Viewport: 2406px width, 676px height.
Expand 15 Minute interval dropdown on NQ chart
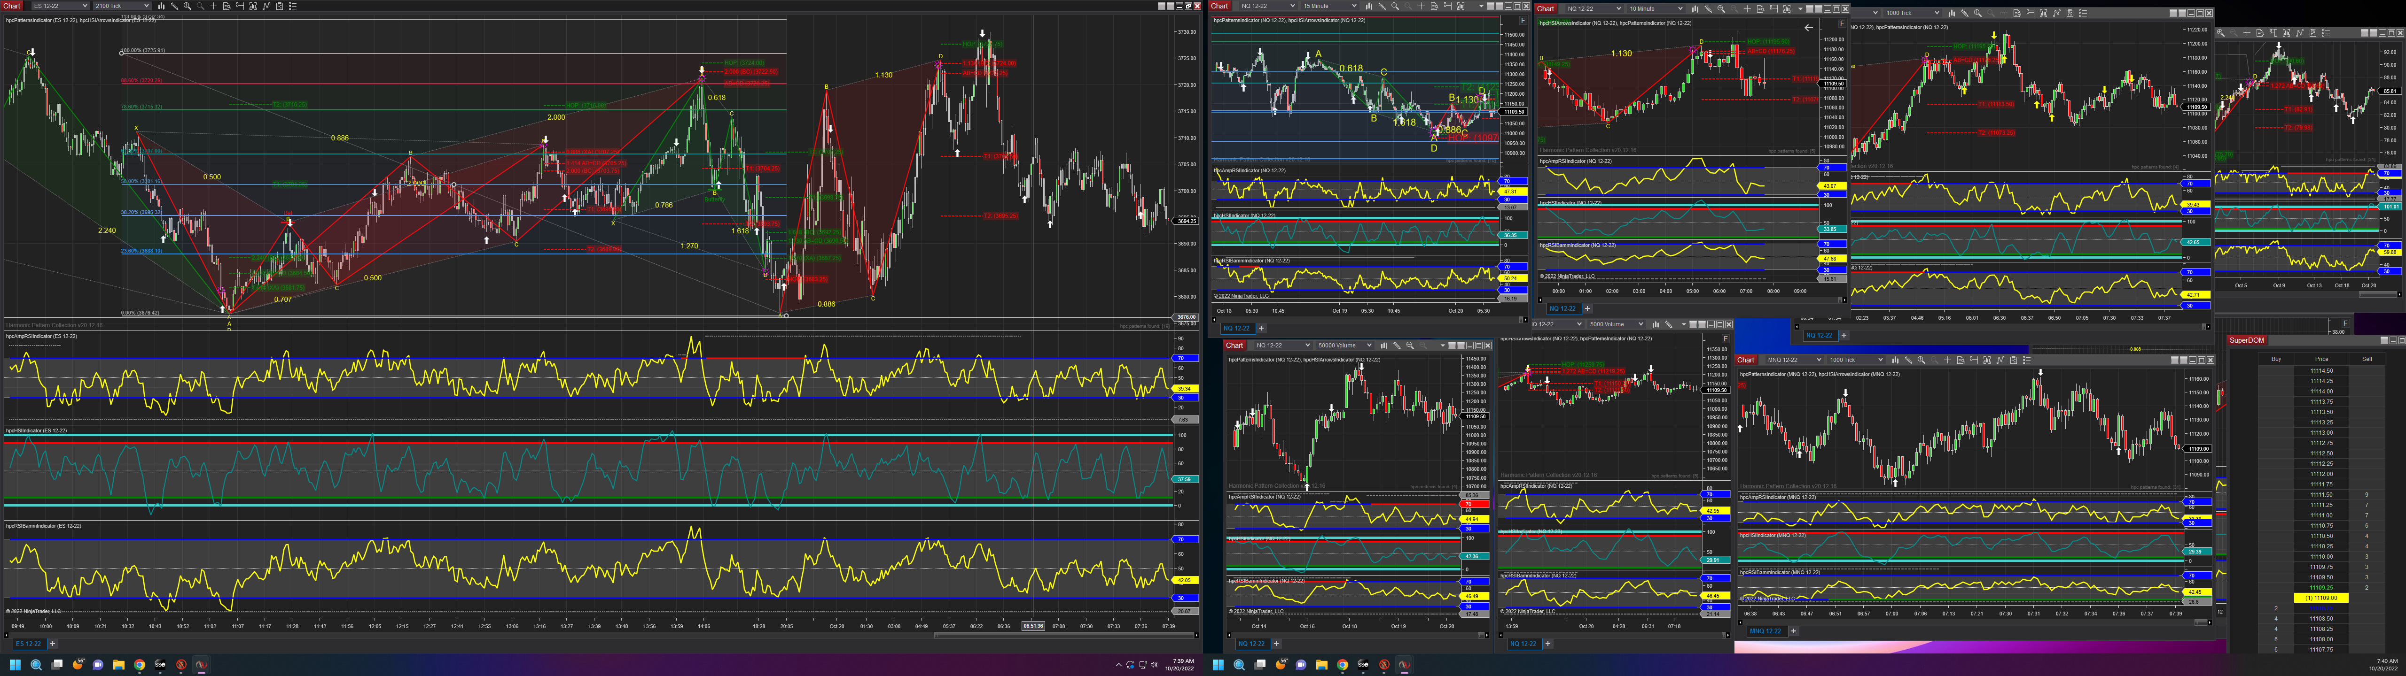1330,7
